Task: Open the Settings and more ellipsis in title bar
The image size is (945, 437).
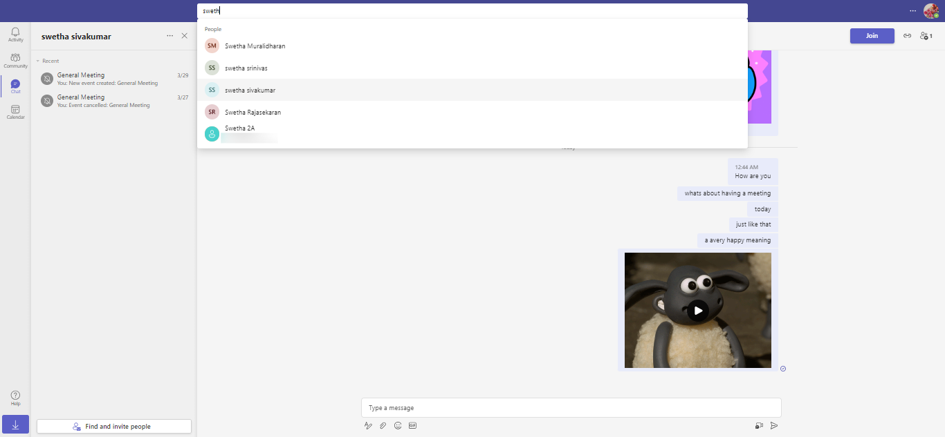Action: 912,10
